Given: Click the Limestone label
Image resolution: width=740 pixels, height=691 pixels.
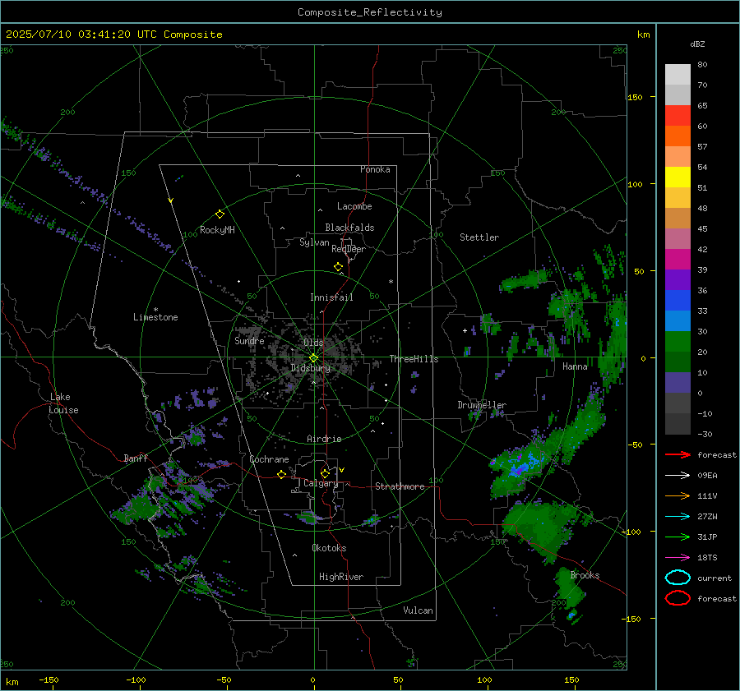Looking at the screenshot, I should click(x=155, y=317).
